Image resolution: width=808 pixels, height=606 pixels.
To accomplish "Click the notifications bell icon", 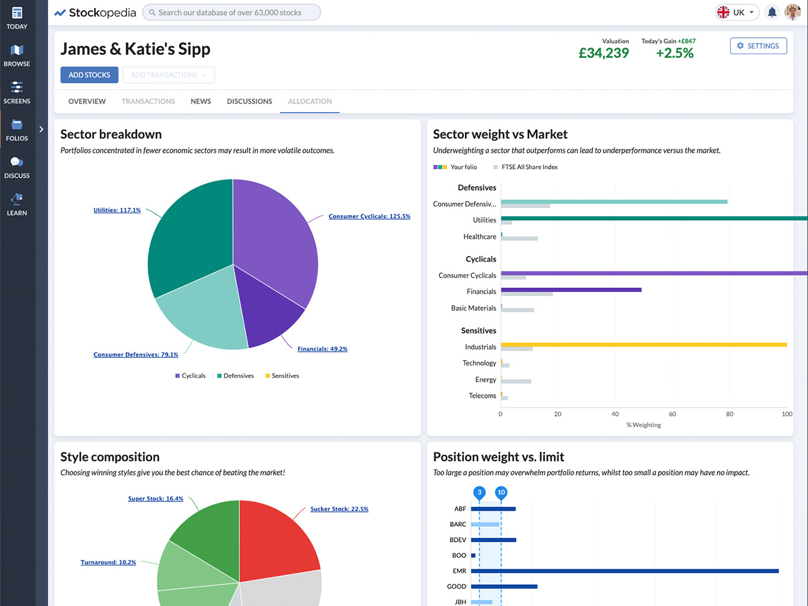I will tap(772, 12).
